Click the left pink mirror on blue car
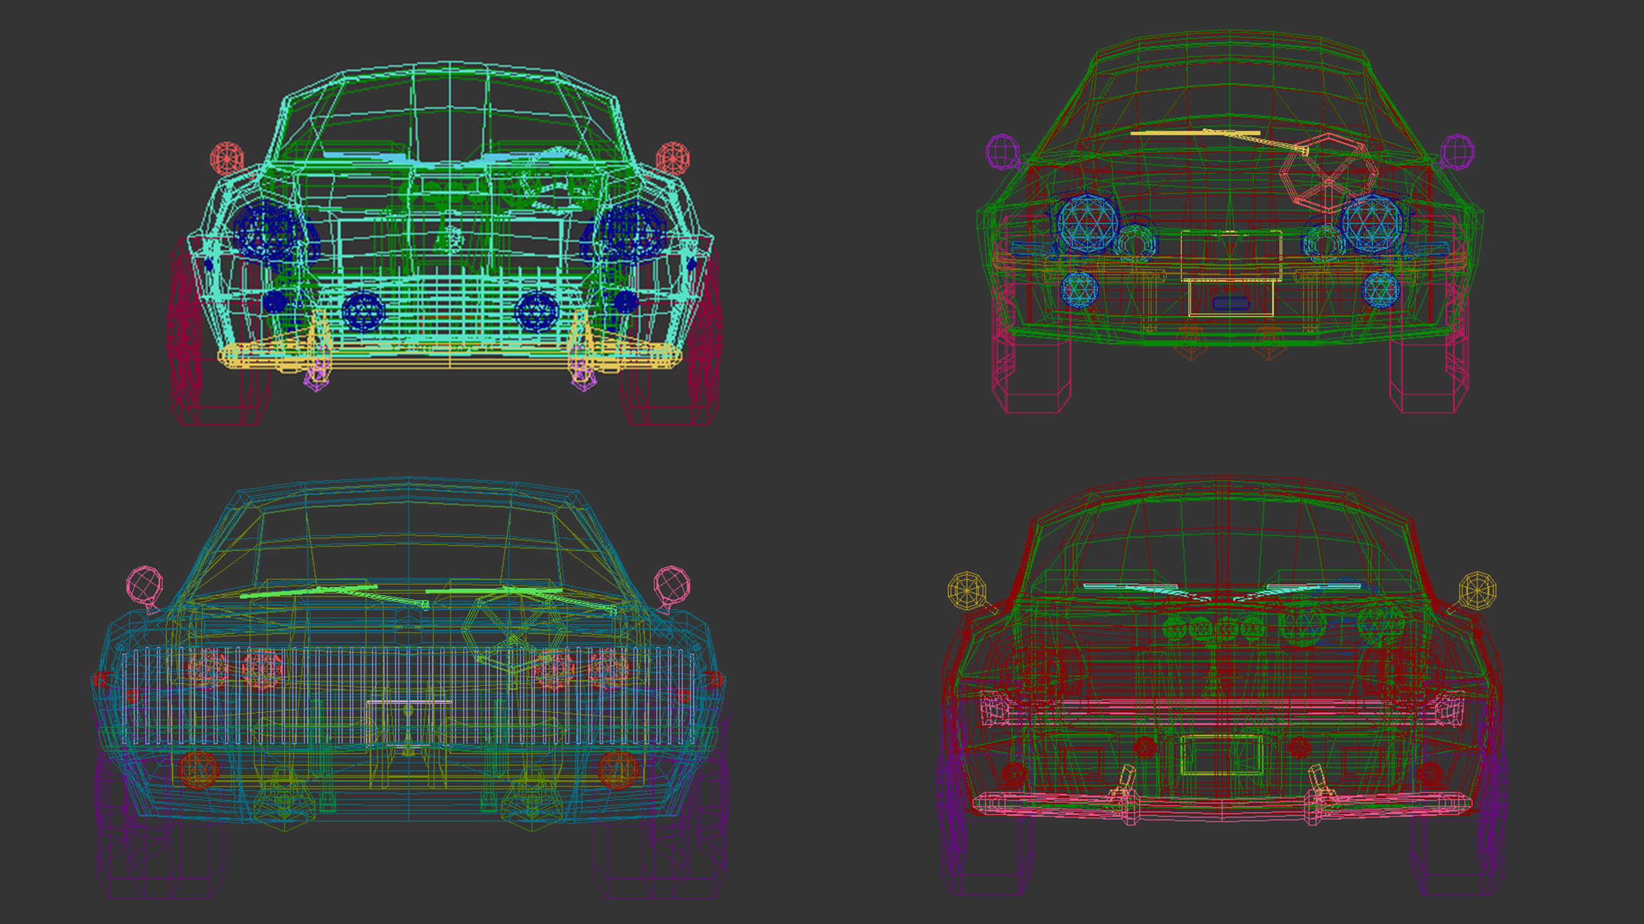Image resolution: width=1644 pixels, height=924 pixels. (144, 585)
